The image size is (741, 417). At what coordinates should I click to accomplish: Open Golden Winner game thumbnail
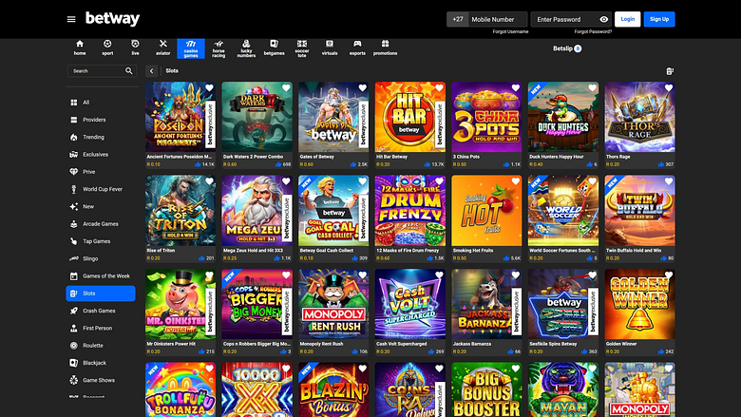pos(640,304)
